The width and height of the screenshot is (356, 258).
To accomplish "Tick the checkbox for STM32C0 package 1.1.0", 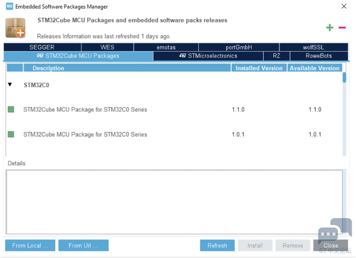I will click(11, 109).
